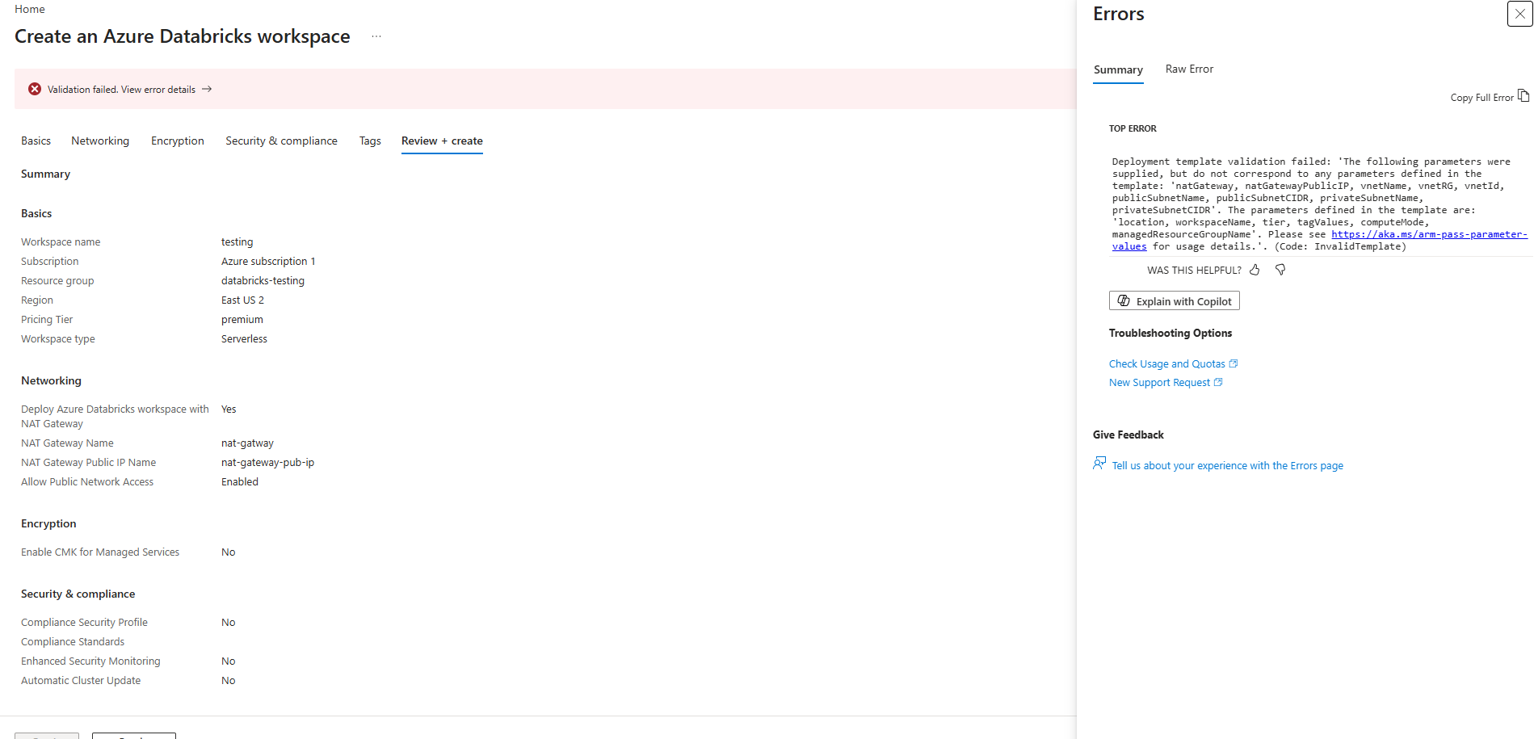The width and height of the screenshot is (1534, 739).
Task: Open New Support Request link
Action: click(x=1166, y=383)
